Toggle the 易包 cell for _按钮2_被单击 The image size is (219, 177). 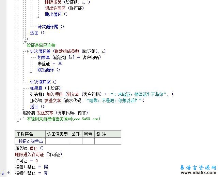(89, 141)
